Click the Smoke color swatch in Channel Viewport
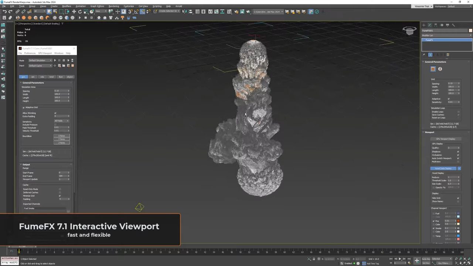Viewport: 473px width, 266px height. (x=458, y=228)
